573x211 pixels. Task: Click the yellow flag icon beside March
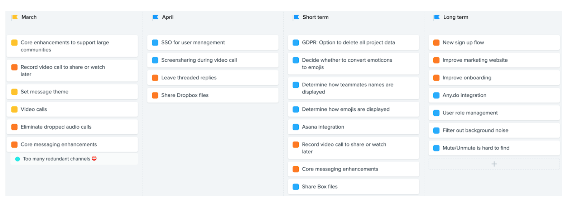(x=15, y=17)
